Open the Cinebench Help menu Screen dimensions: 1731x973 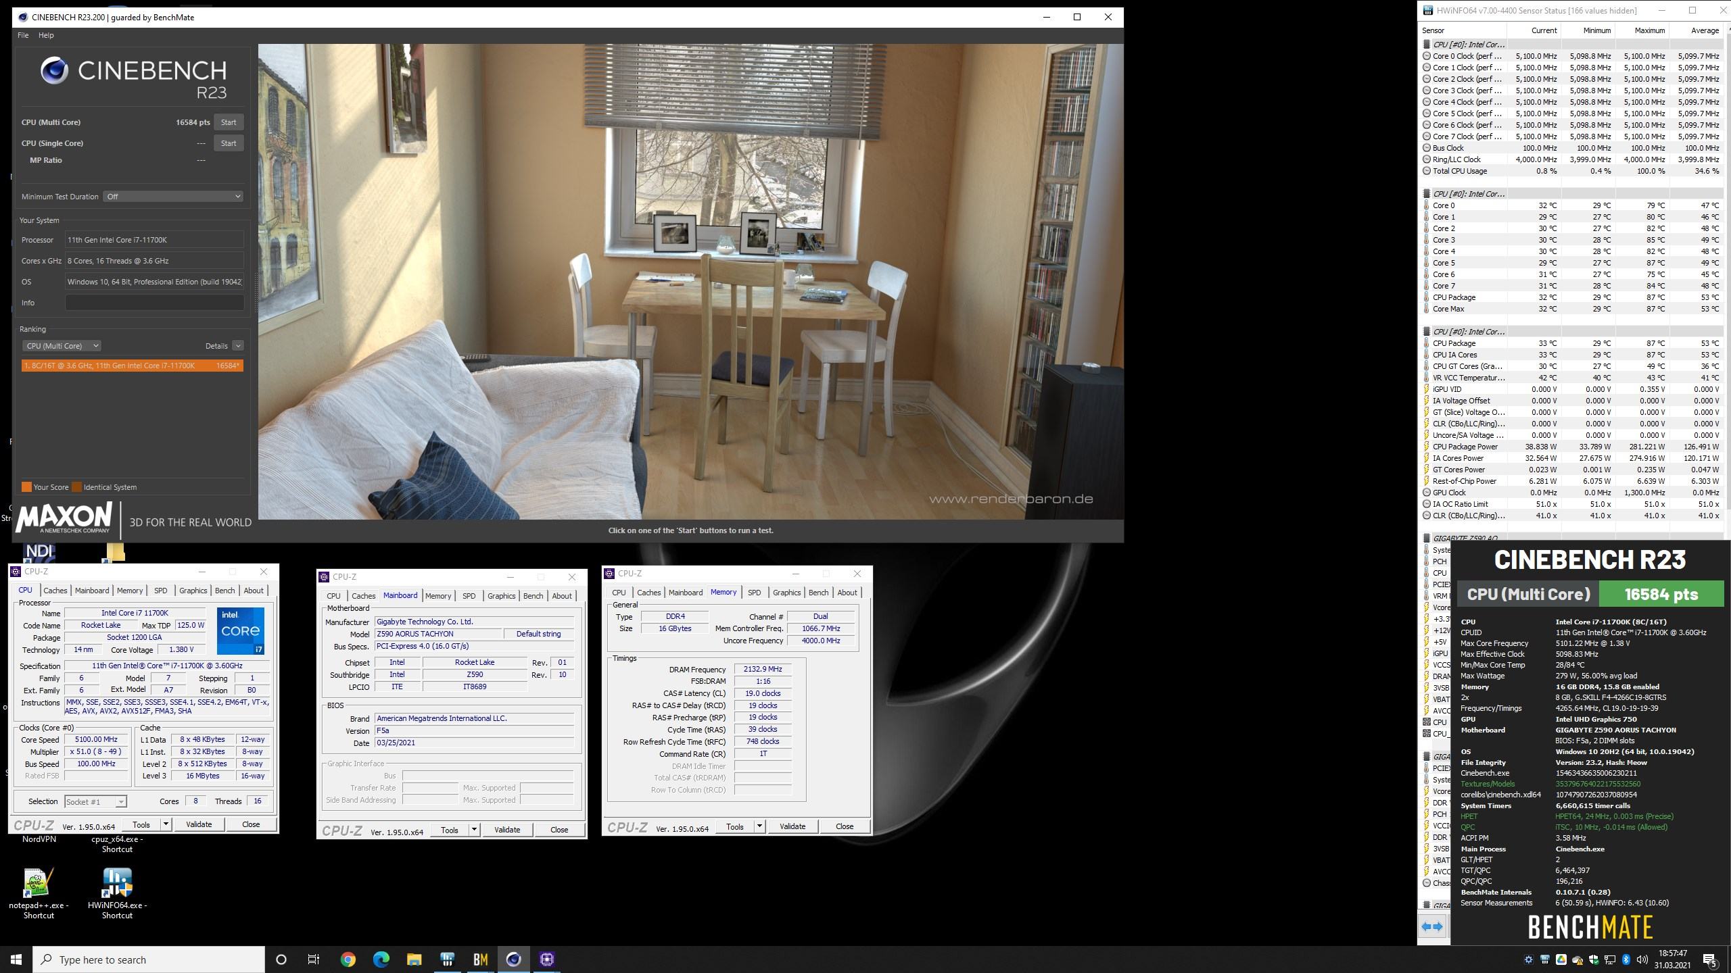(x=46, y=35)
